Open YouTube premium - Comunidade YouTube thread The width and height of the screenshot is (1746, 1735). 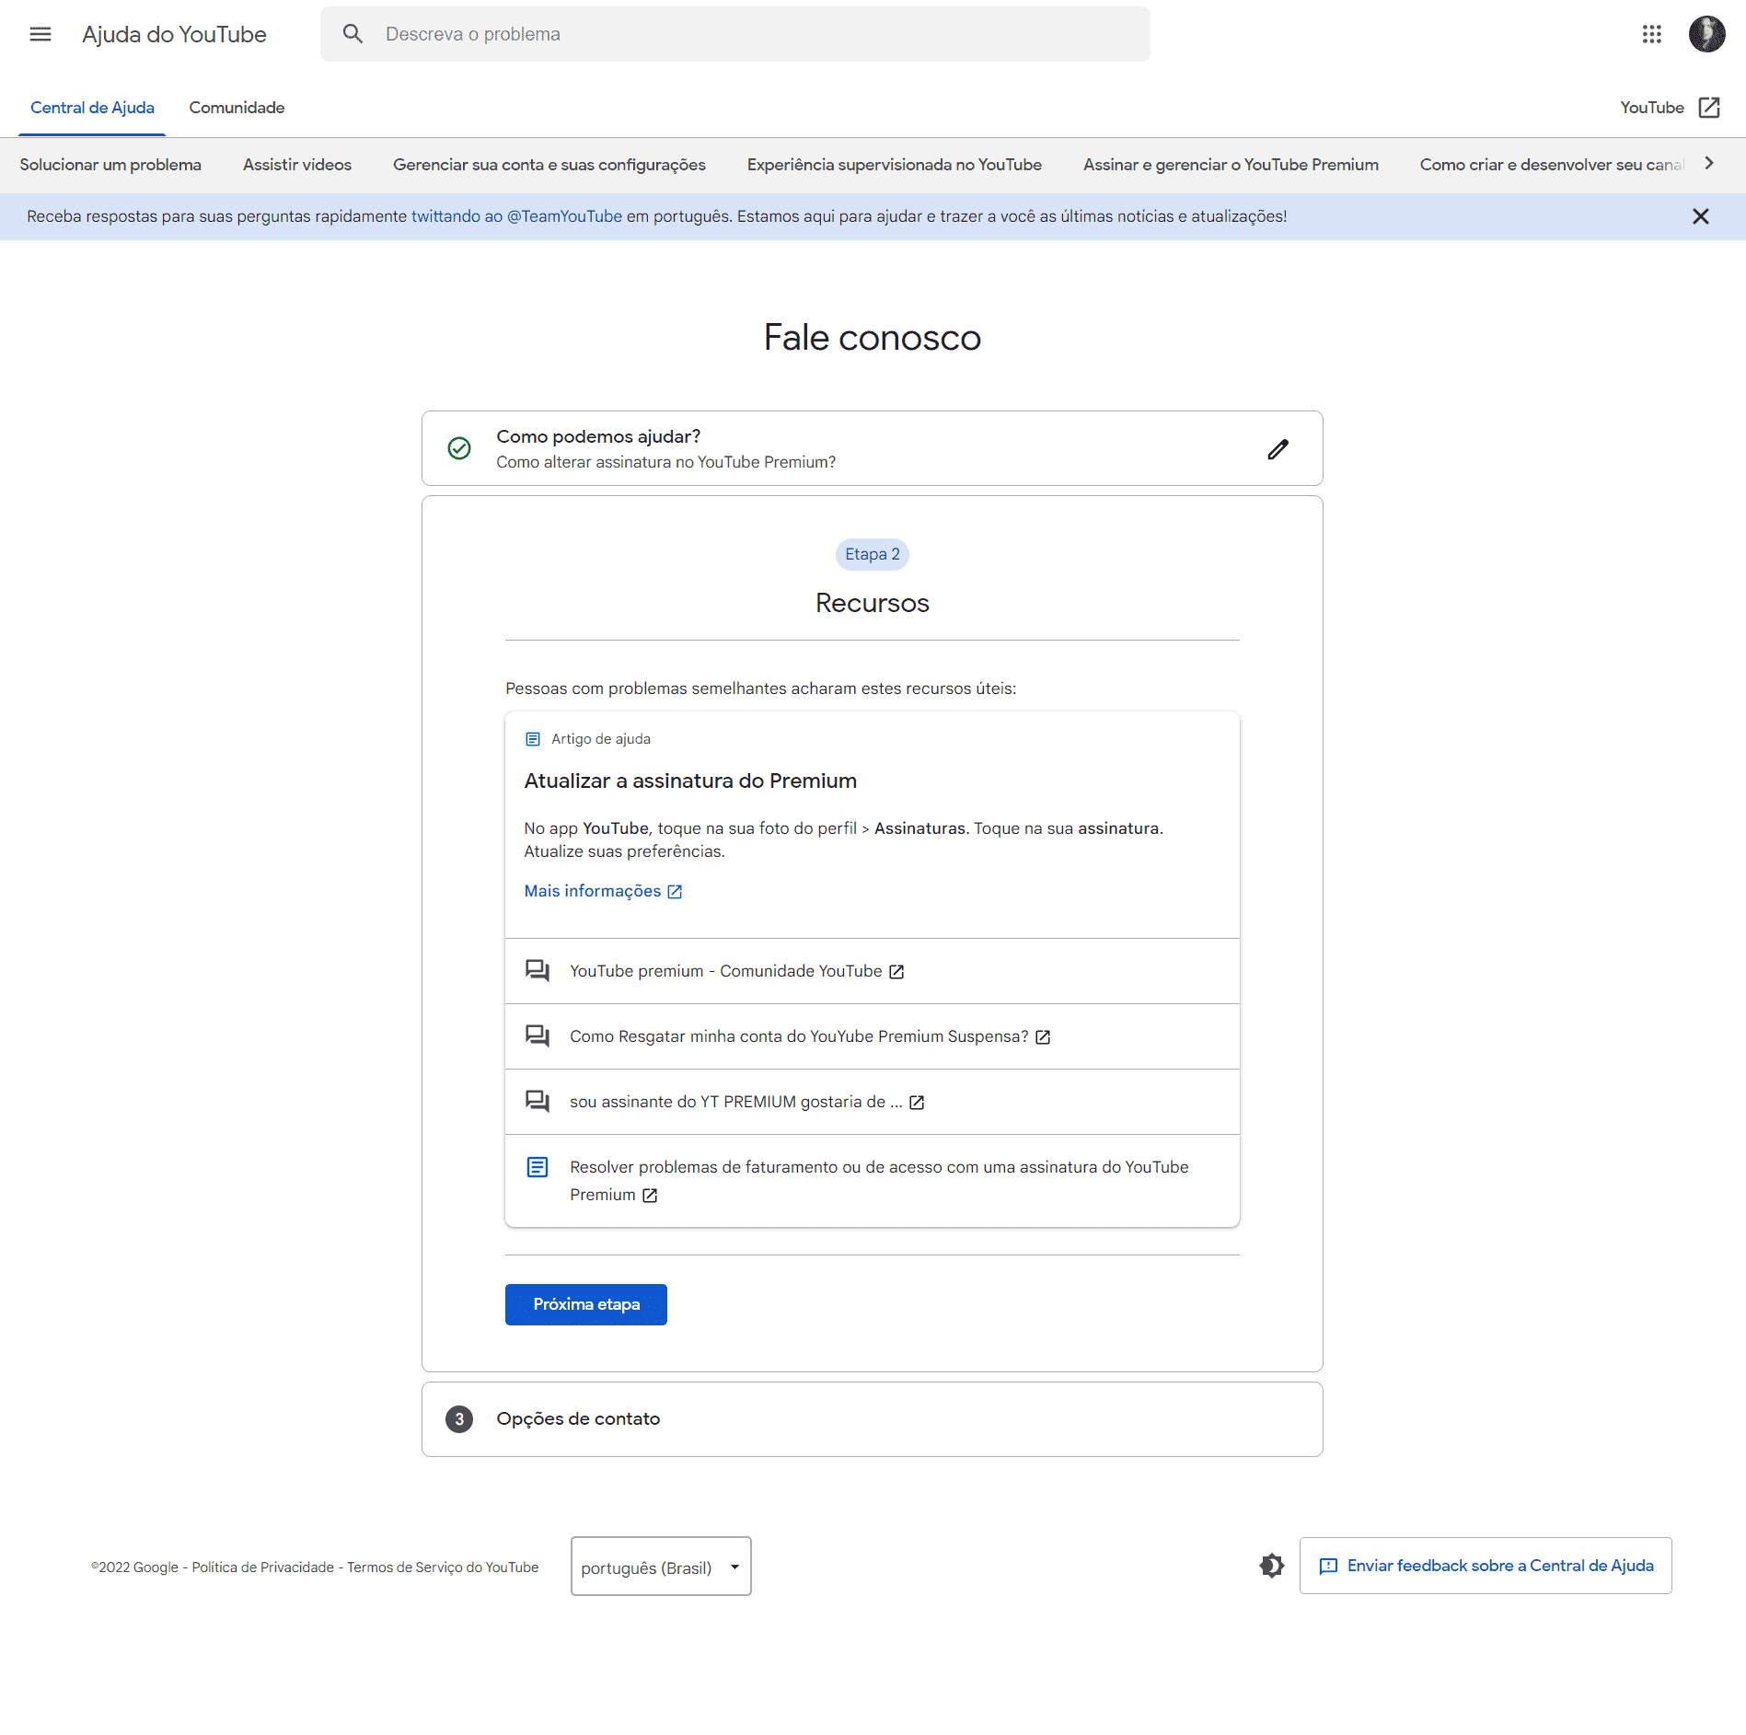tap(725, 971)
